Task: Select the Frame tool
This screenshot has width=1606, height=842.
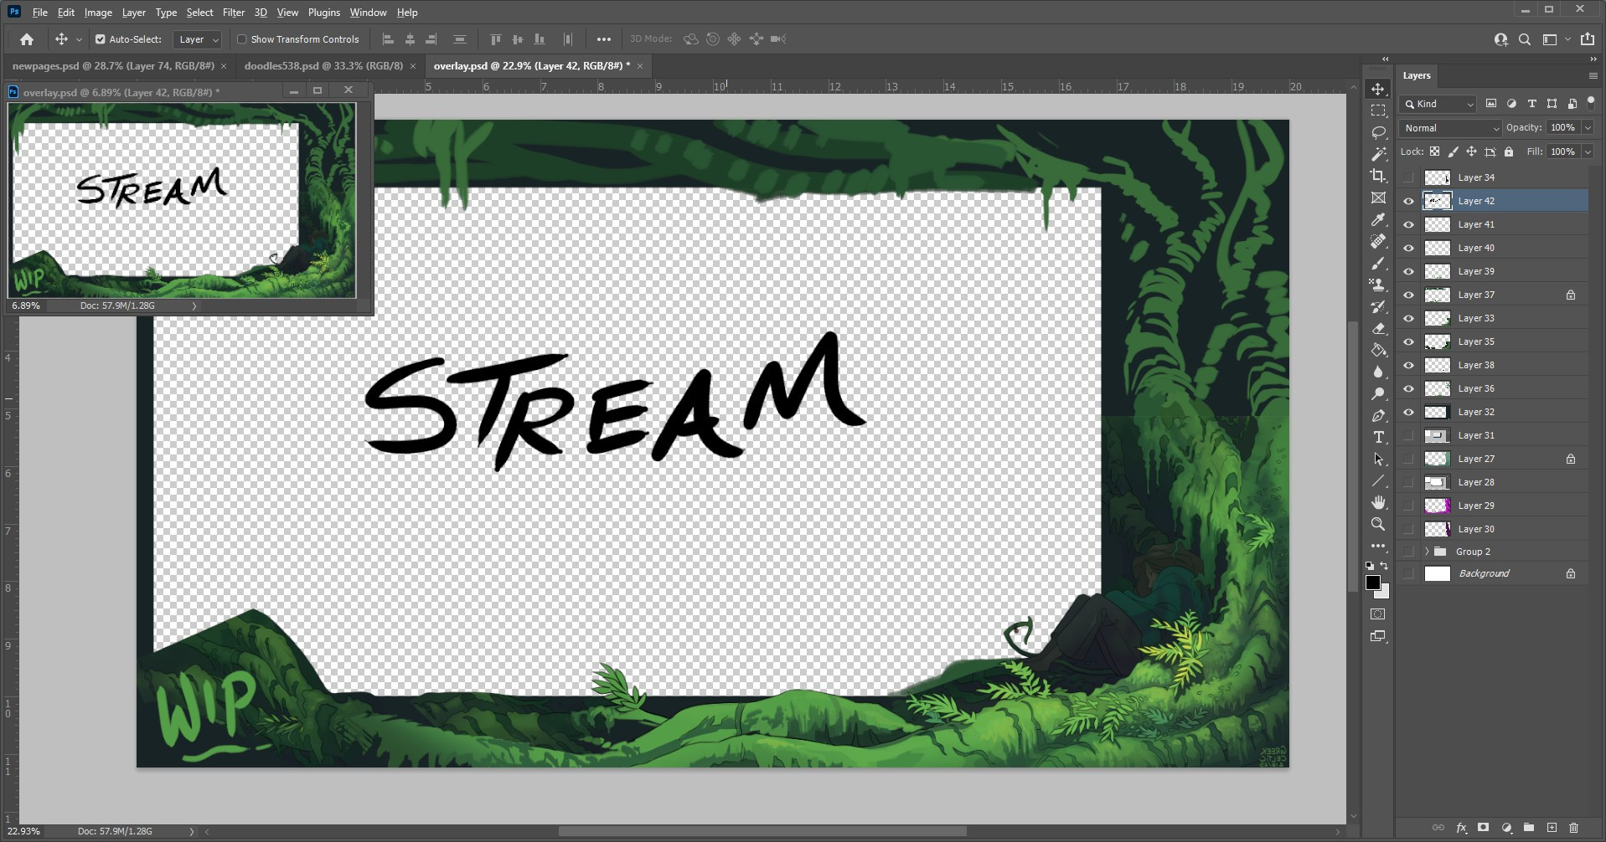Action: point(1378,198)
